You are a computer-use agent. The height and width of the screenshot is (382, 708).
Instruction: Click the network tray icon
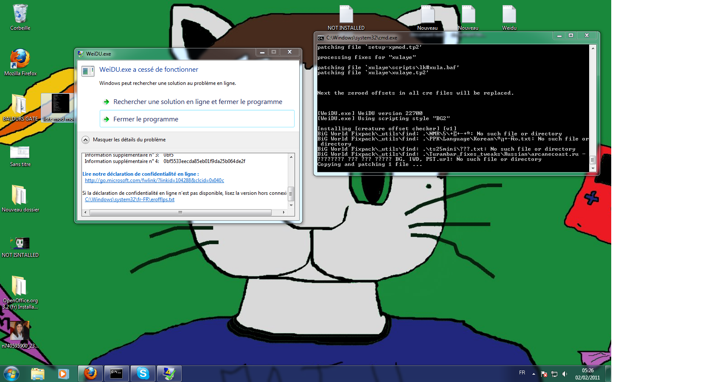554,374
